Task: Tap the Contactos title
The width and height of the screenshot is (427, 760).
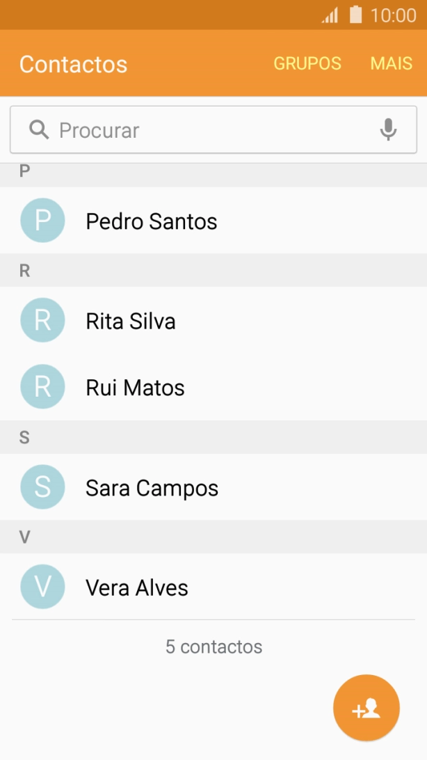Action: [x=73, y=64]
